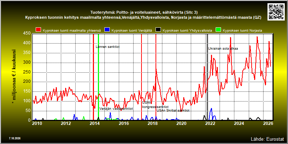Viewport: 288px width, 144px height.
Task: Click the date stamp 7.10.2026
Action: (x=14, y=138)
